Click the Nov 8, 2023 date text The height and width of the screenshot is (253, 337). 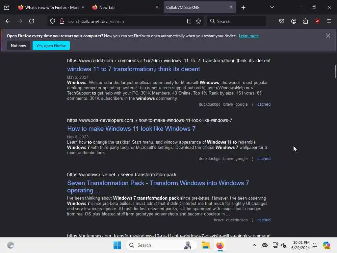point(78,137)
